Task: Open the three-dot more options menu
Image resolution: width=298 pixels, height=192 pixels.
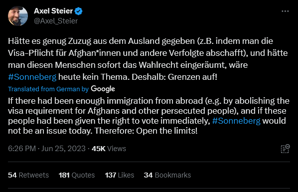Action: pyautogui.click(x=285, y=11)
